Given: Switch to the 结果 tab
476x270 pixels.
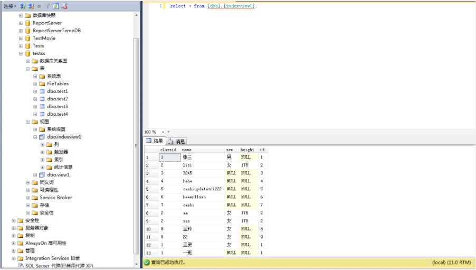Looking at the screenshot, I should pos(155,141).
